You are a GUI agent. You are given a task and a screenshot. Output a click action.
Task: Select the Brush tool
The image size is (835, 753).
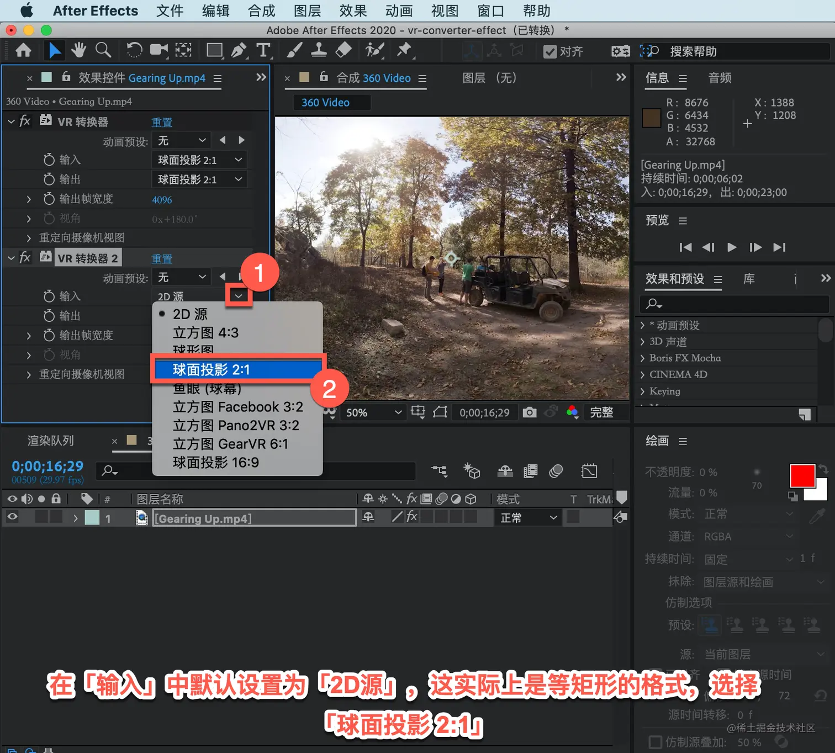click(294, 51)
